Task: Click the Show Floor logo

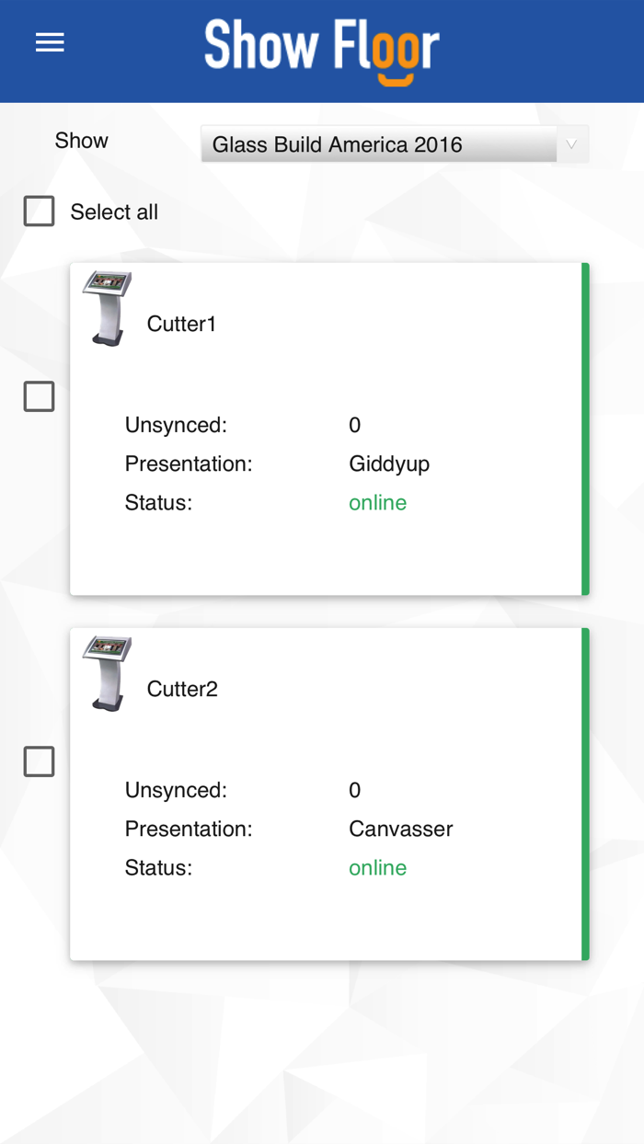Action: tap(322, 50)
